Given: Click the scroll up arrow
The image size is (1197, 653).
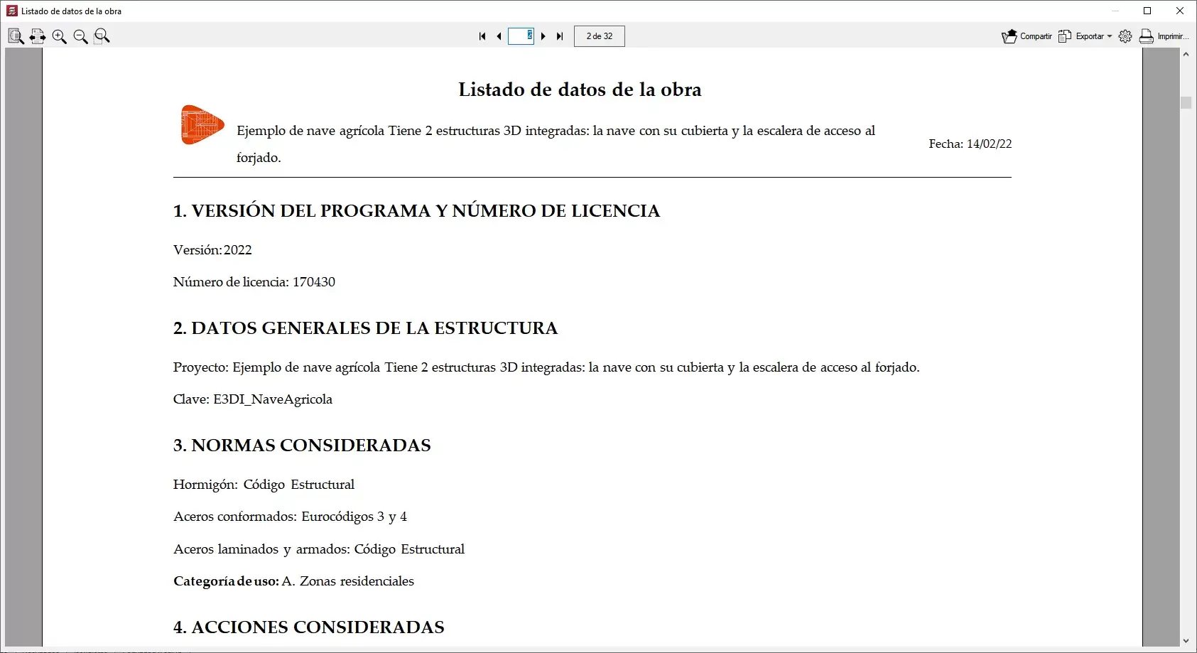Looking at the screenshot, I should point(1186,54).
